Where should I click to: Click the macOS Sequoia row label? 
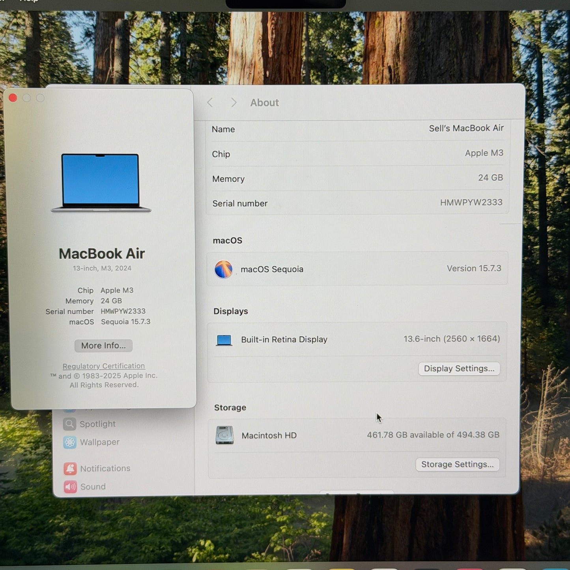[272, 269]
